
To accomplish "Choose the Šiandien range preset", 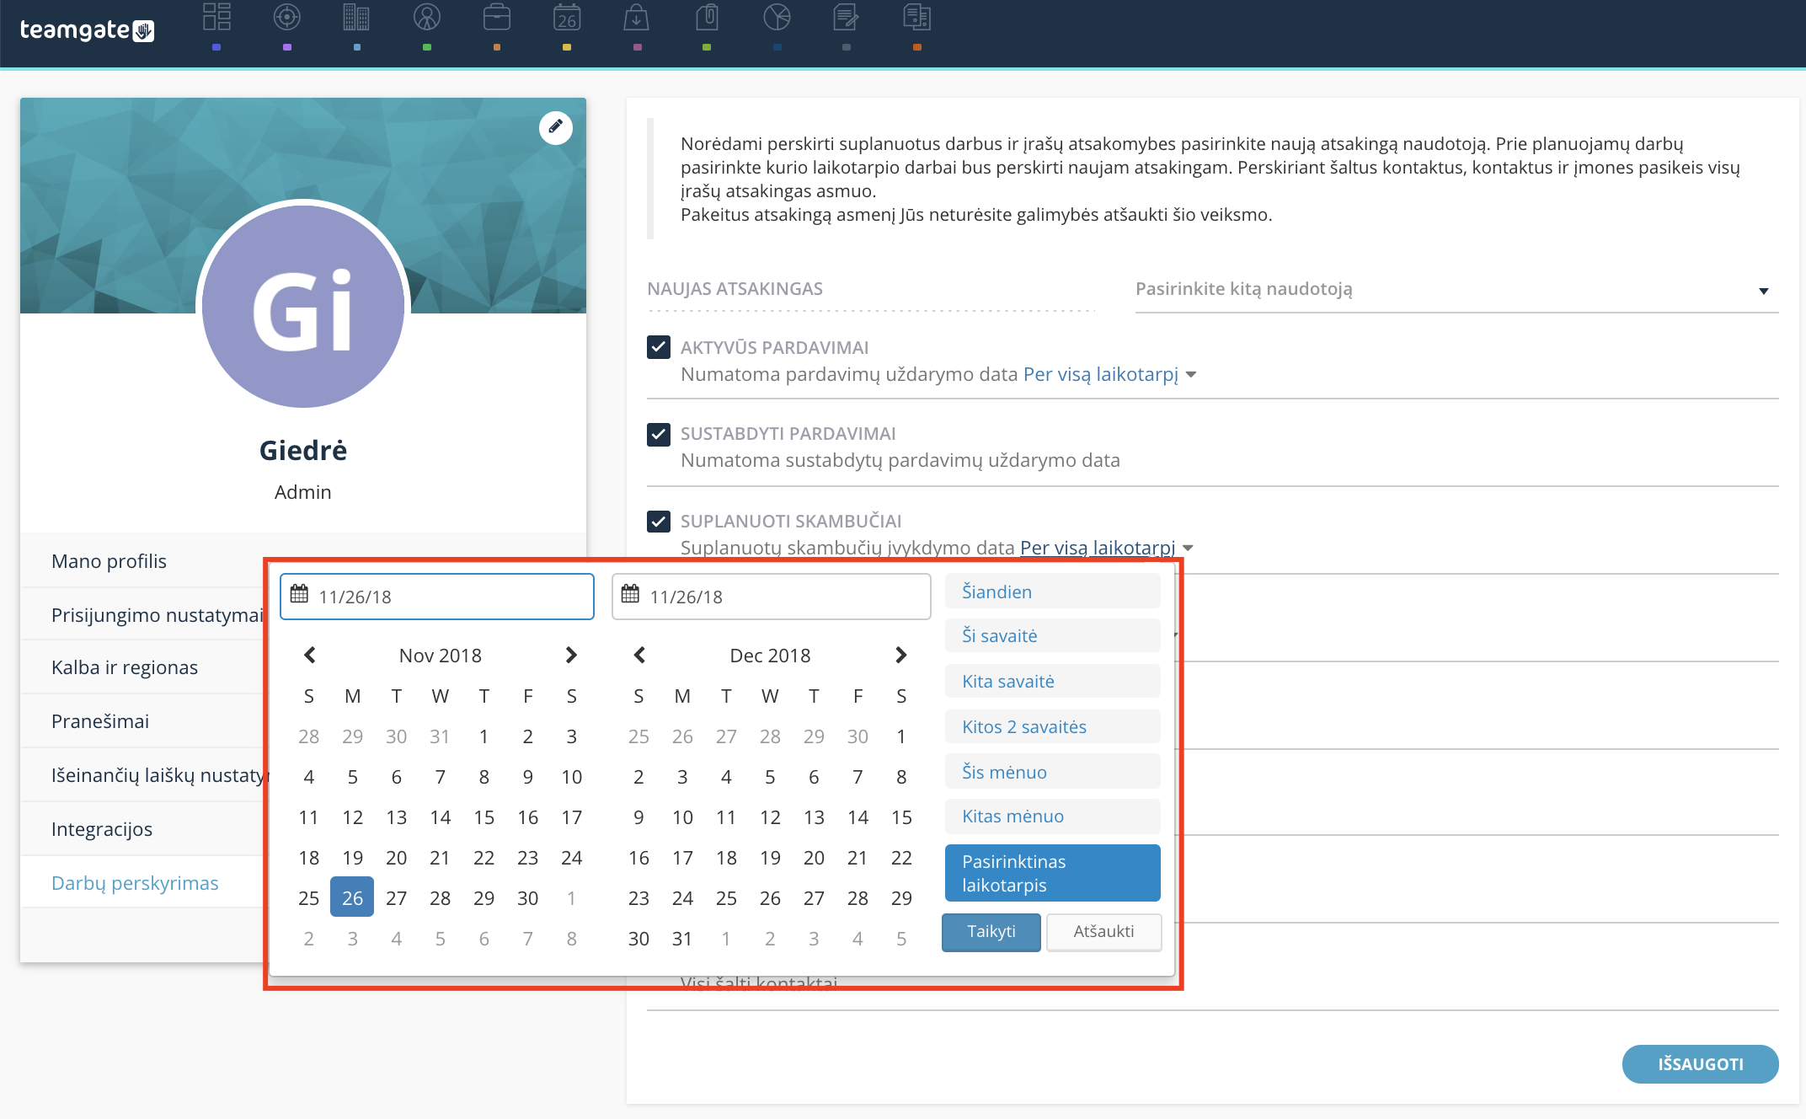I will (x=1053, y=592).
